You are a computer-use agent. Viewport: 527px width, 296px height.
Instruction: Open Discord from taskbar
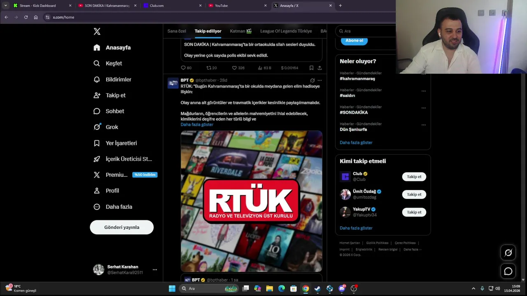click(342, 289)
